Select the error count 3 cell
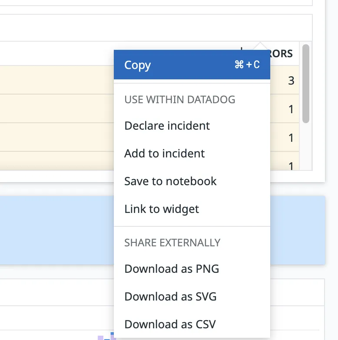338x340 pixels. [291, 80]
